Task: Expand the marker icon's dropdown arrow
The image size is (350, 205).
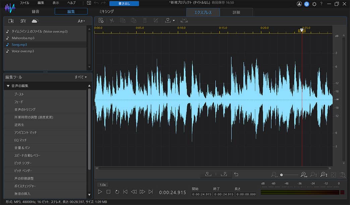Action: 174,20
